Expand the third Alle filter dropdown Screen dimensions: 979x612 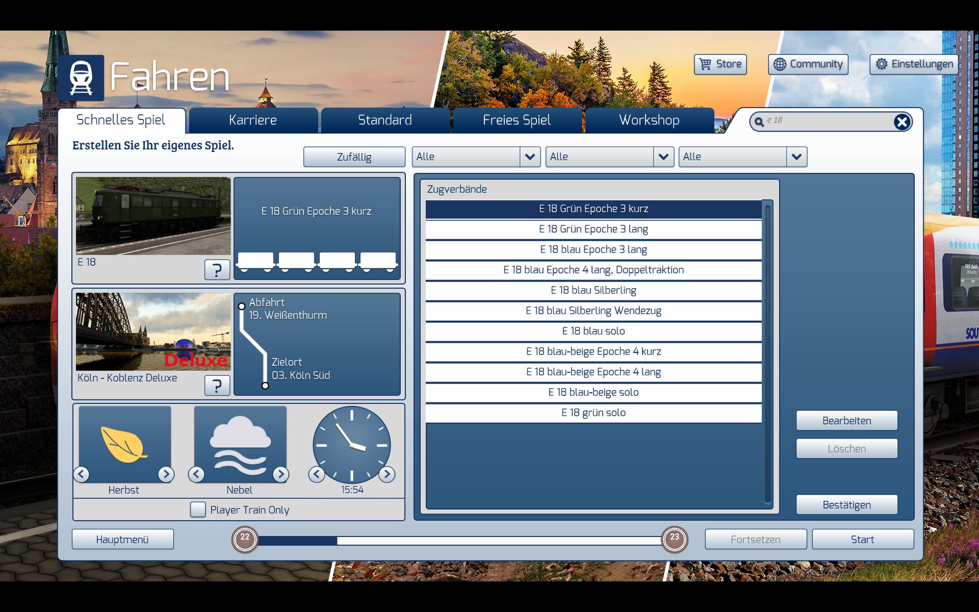pos(796,157)
